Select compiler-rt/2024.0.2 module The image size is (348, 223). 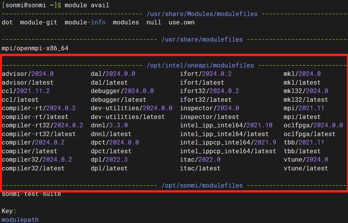pyautogui.click(x=38, y=108)
